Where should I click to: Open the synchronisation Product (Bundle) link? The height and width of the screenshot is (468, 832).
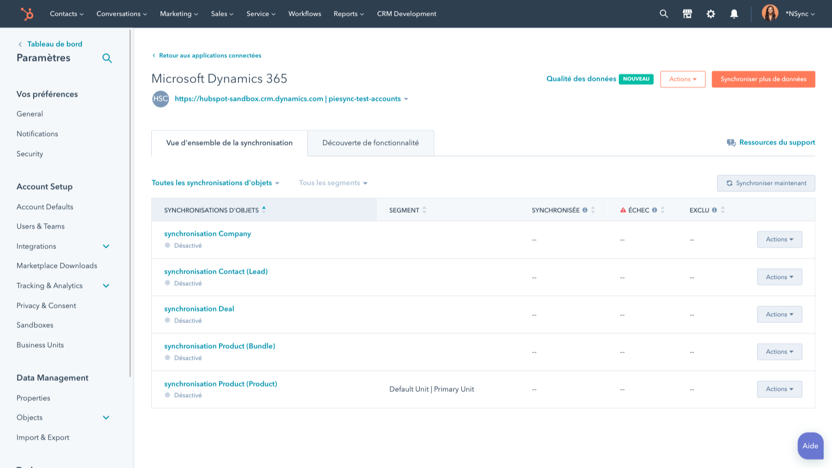point(220,346)
